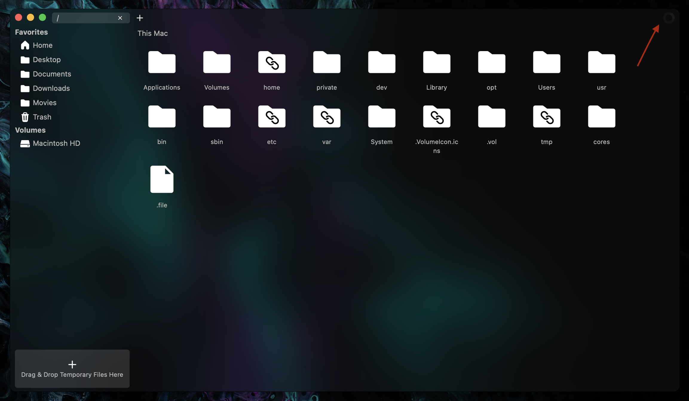Close the "/" tab

[120, 18]
